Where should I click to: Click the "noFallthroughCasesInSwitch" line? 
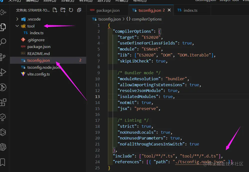click(158, 144)
